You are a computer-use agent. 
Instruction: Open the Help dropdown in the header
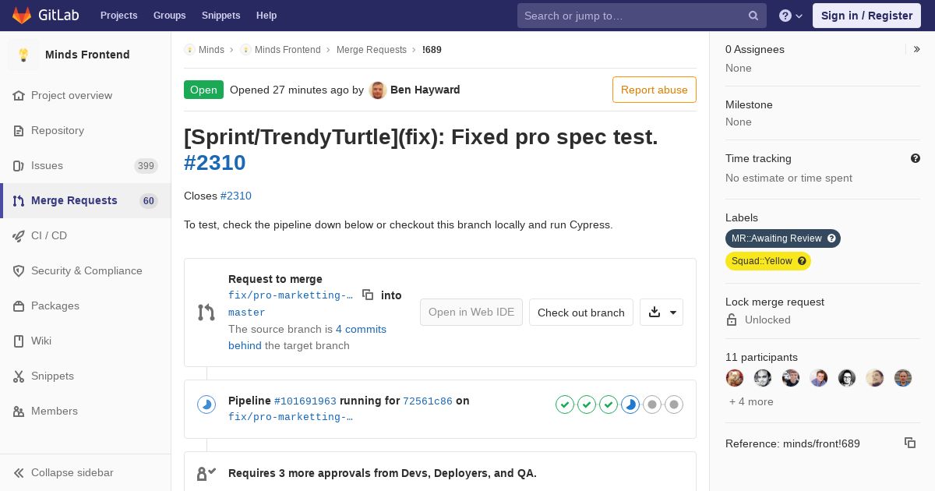click(x=791, y=16)
